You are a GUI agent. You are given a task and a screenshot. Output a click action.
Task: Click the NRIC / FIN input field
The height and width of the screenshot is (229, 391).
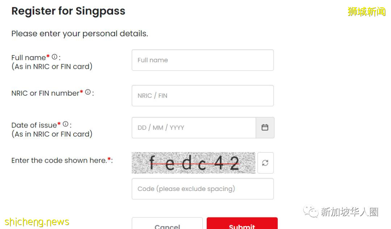pos(203,96)
